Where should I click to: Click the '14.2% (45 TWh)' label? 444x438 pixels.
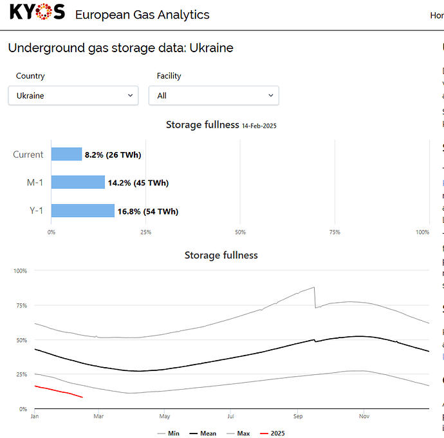(x=138, y=183)
